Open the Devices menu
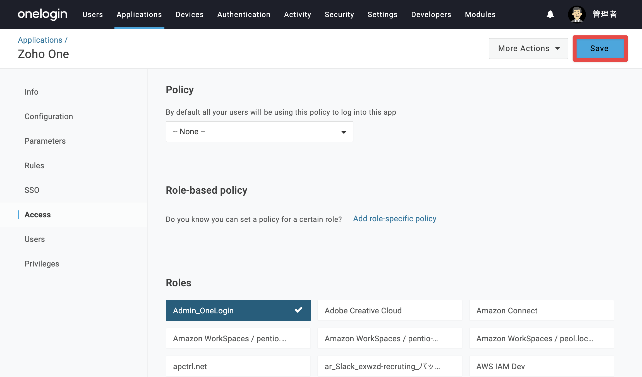 coord(190,15)
